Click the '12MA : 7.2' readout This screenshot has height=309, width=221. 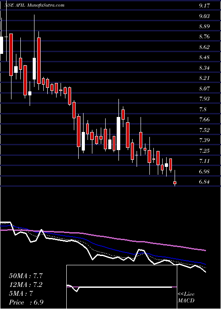[26, 285]
